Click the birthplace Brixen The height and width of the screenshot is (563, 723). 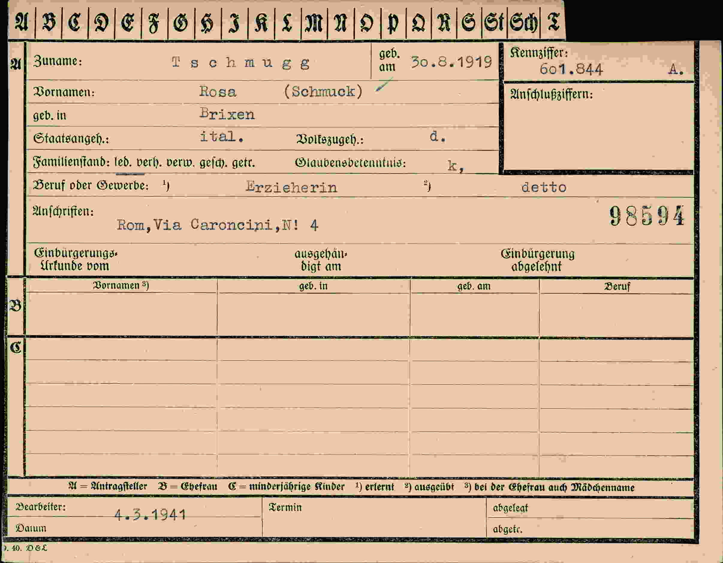(x=227, y=114)
